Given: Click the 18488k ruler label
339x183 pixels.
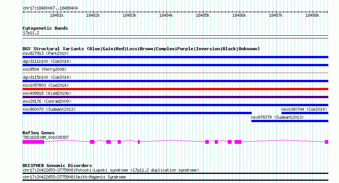Looking at the screenshot, I should (x=312, y=15).
